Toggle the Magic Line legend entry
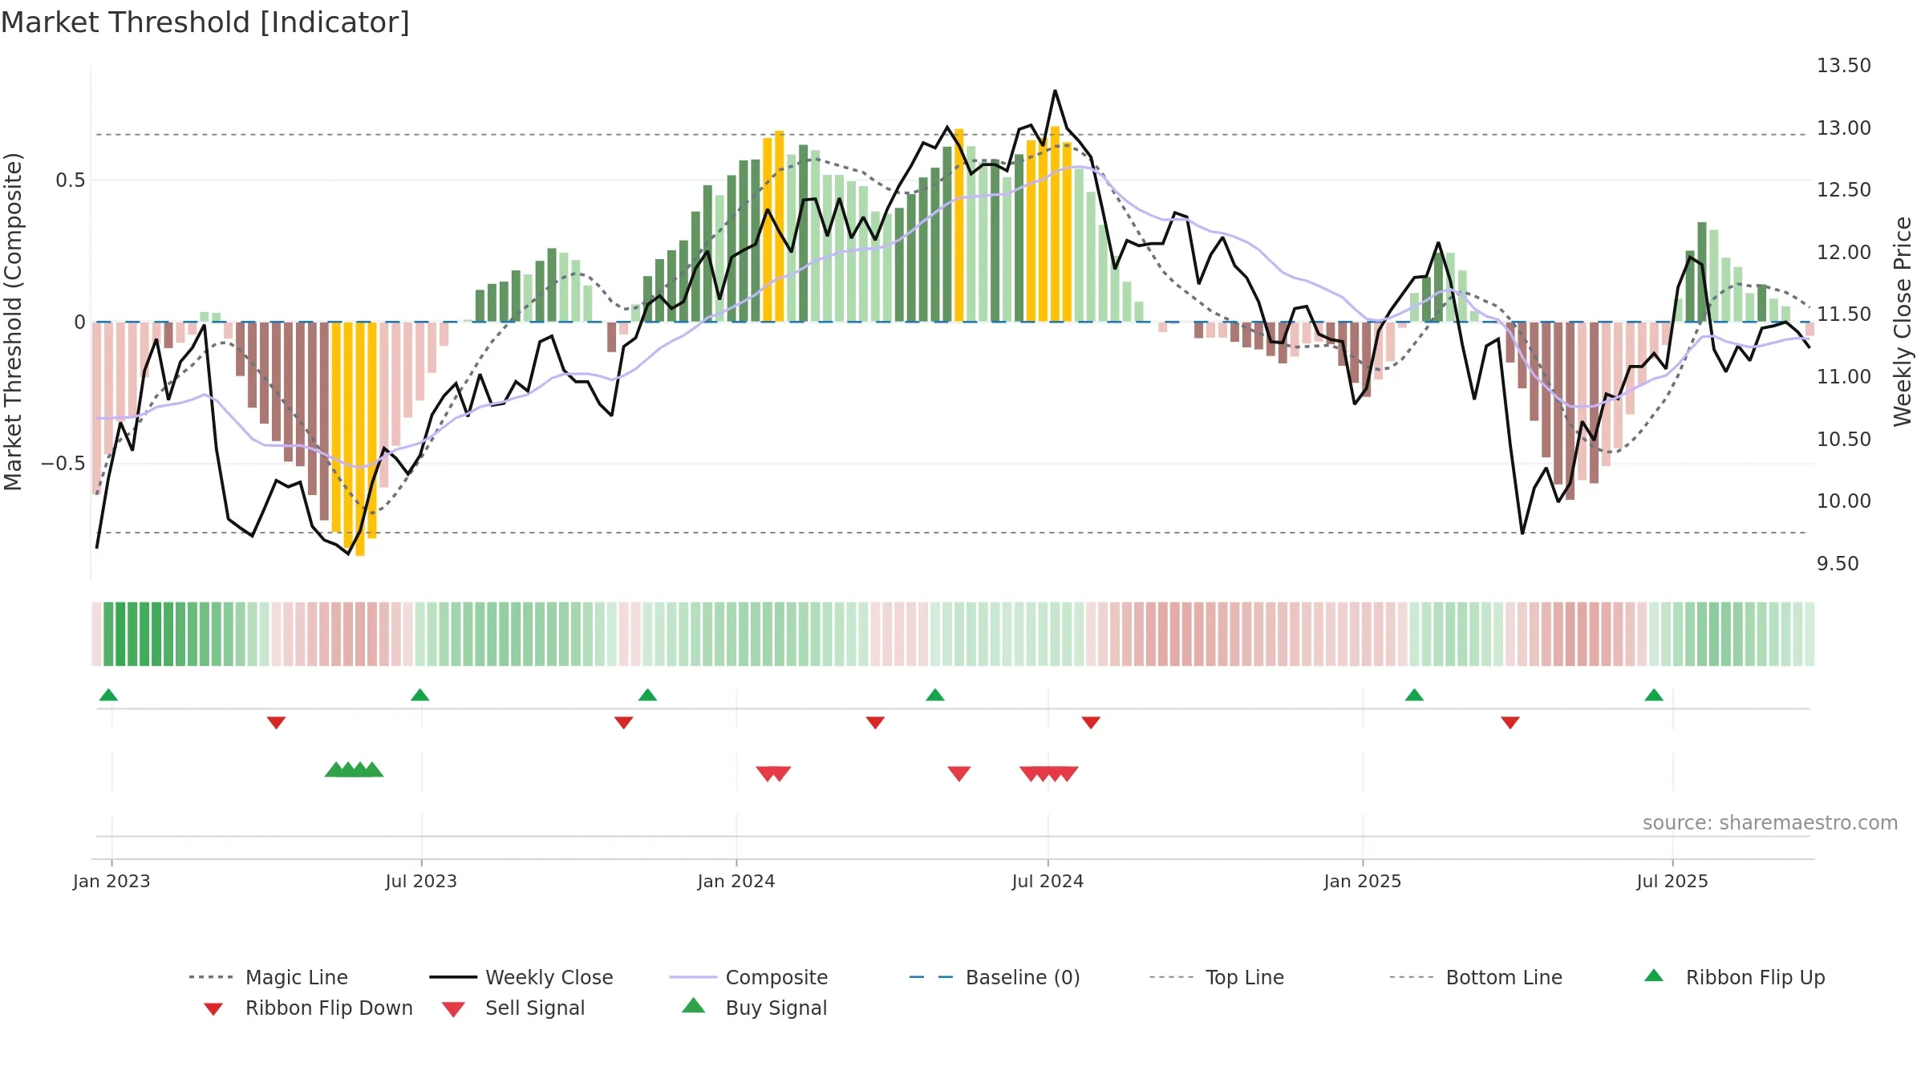Viewport: 1925px width, 1083px height. tap(268, 977)
